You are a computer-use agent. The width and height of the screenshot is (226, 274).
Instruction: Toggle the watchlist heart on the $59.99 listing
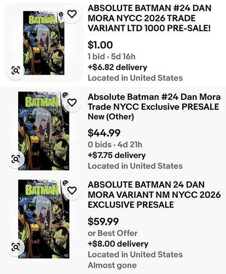pyautogui.click(x=72, y=191)
